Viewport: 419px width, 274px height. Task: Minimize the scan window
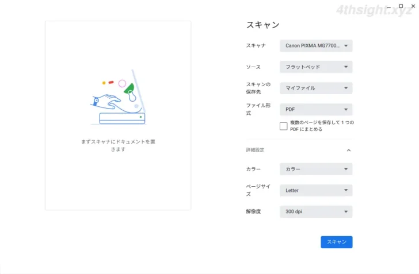(389, 6)
